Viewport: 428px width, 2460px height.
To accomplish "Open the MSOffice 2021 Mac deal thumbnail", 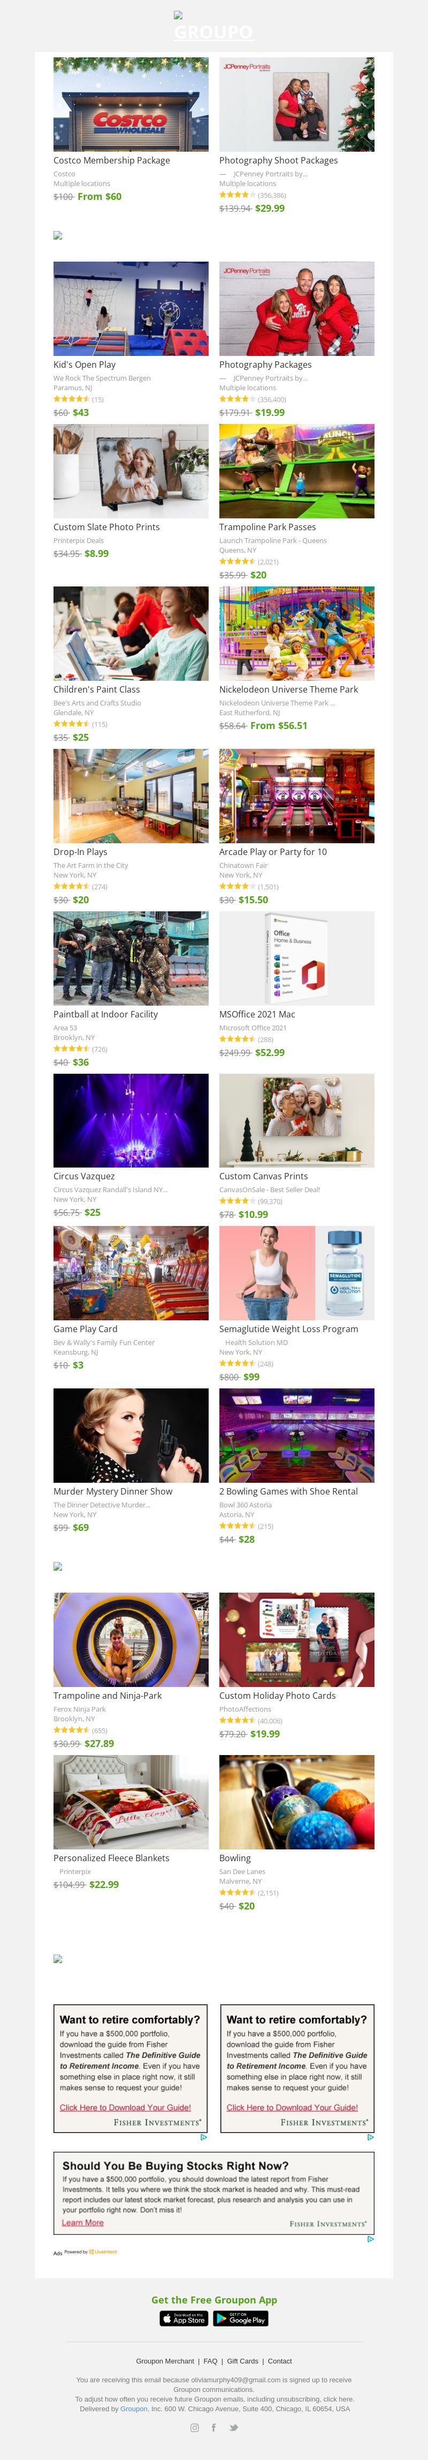I will (296, 958).
